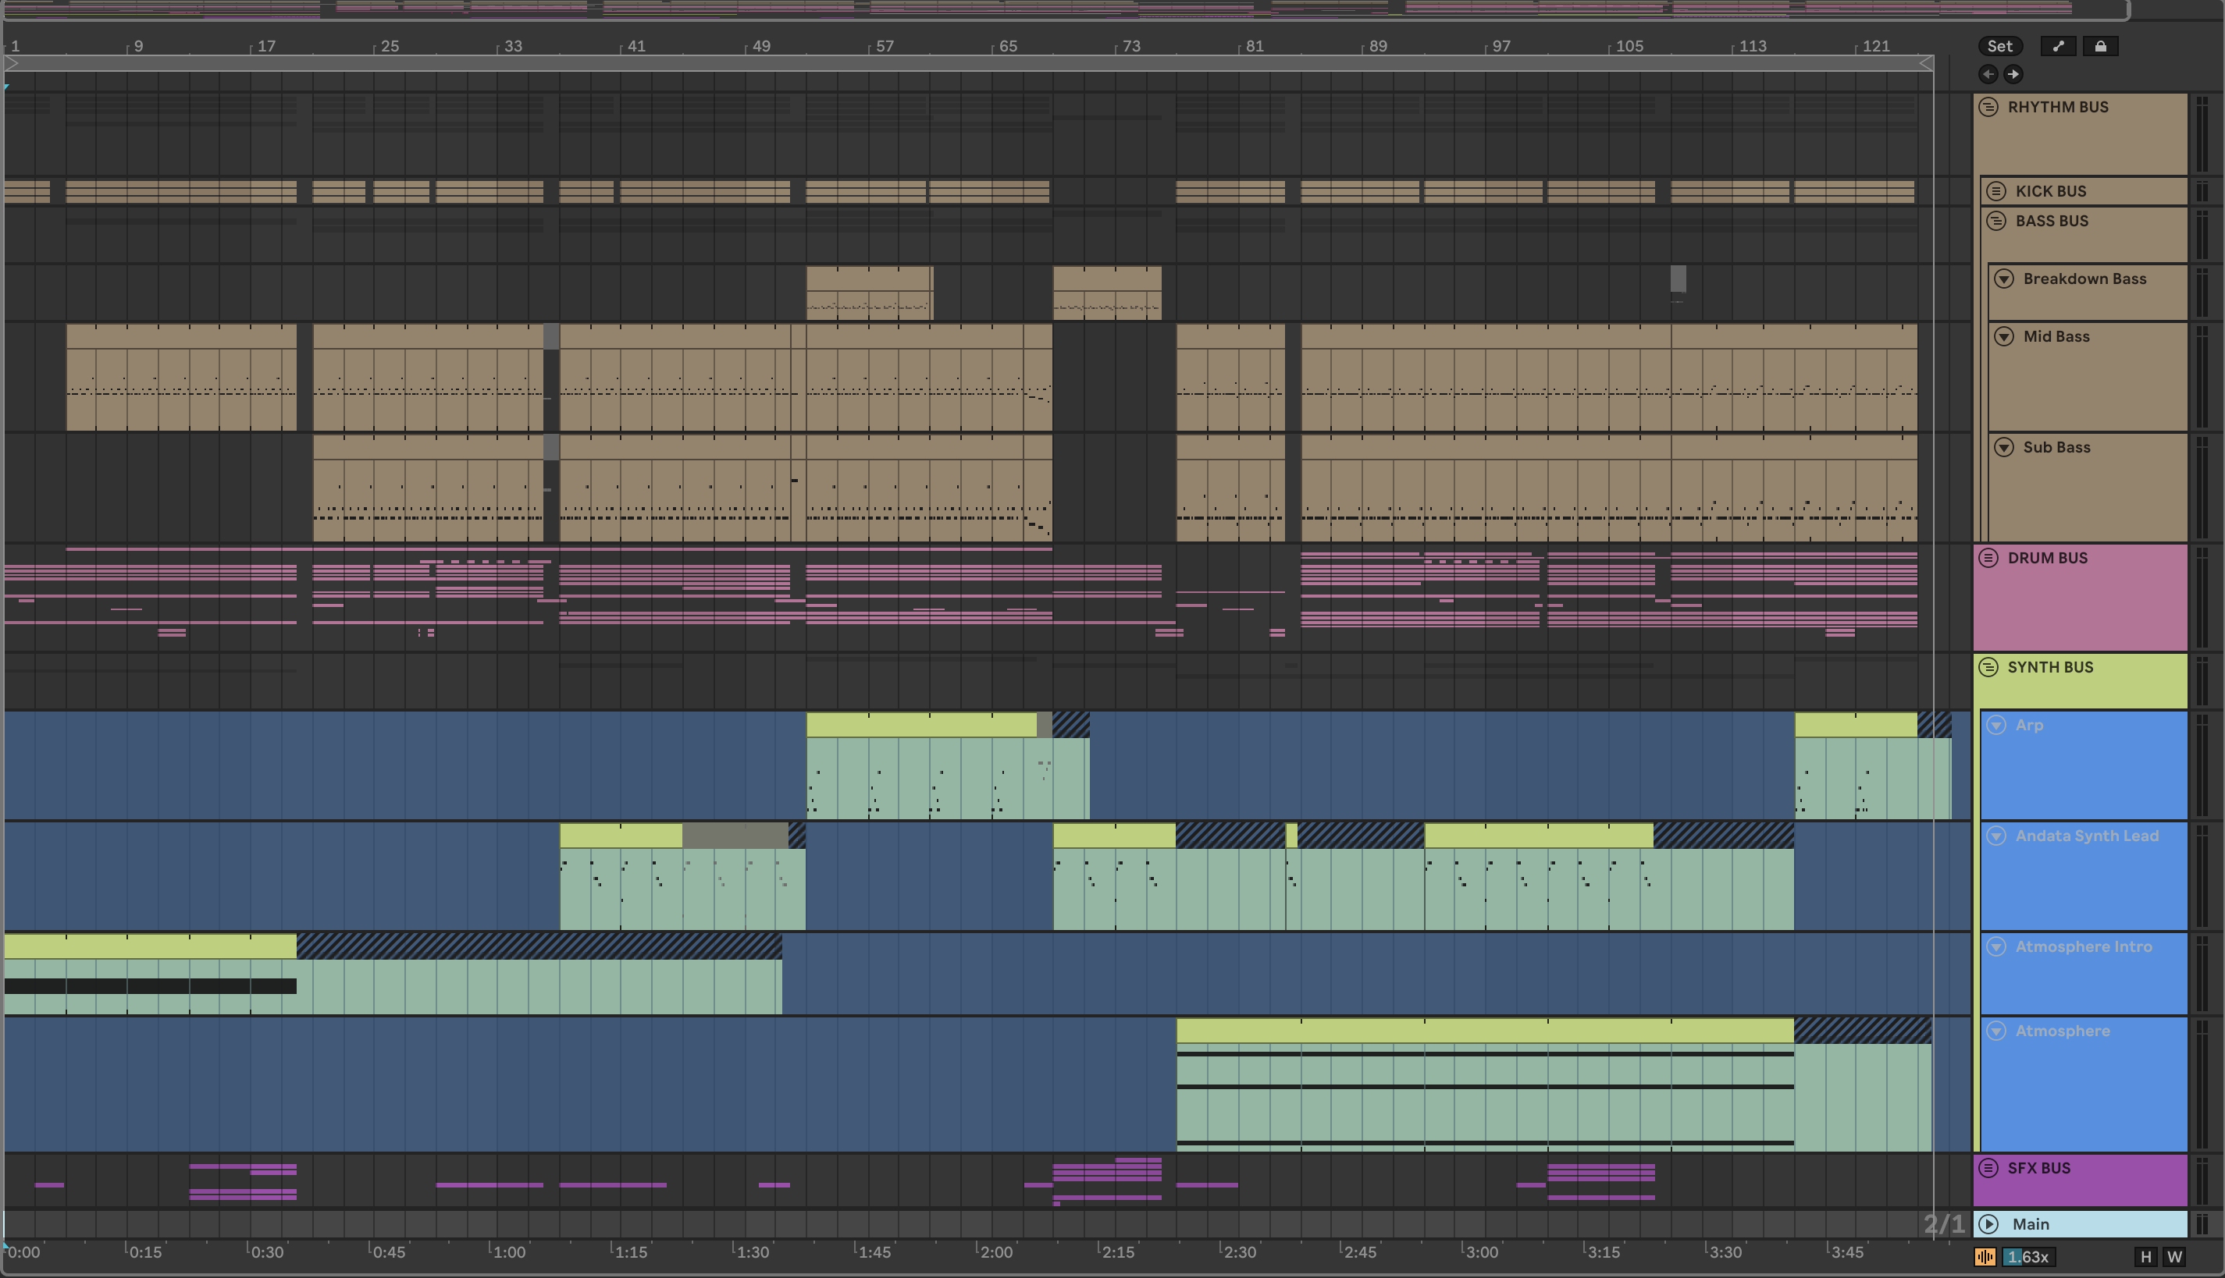Collapse the Breakdown Bass track
Screen dimensions: 2225x1278
(2004, 279)
